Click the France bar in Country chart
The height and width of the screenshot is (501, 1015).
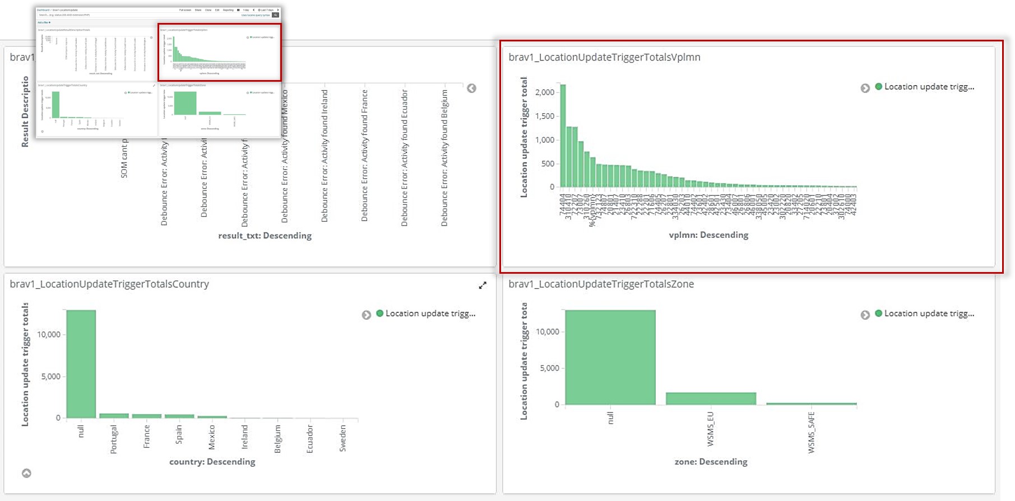point(147,416)
